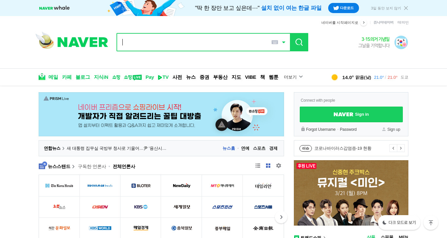The image size is (447, 238).
Task: Select the subscribed press tab (구독한 언론사)
Action: [92, 166]
